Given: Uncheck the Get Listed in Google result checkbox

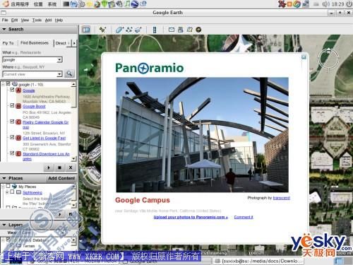Looking at the screenshot, I should 12,137.
